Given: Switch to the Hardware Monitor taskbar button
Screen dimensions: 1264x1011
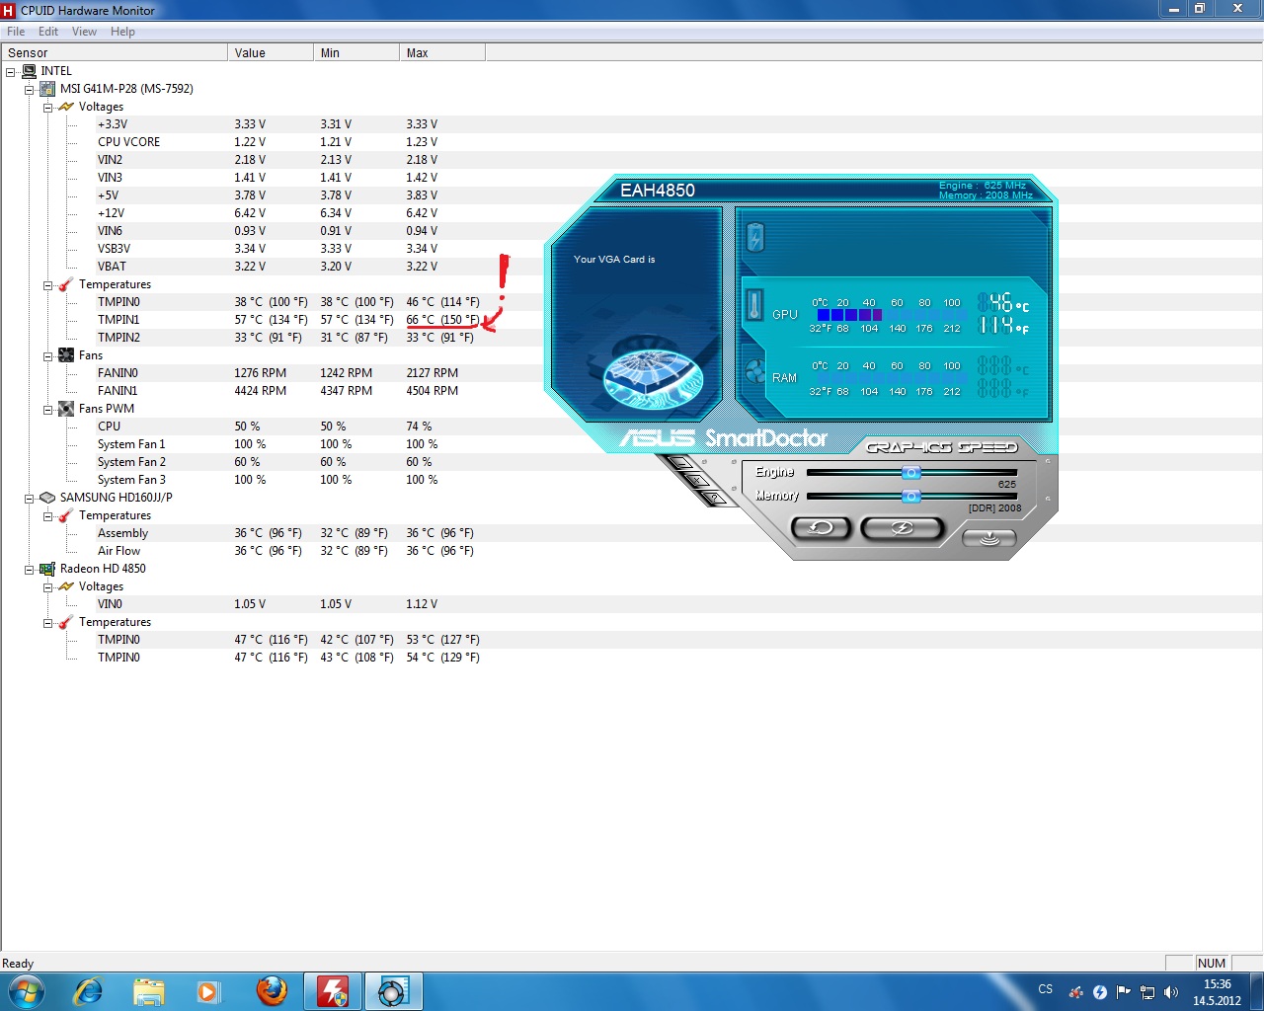Looking at the screenshot, I should pyautogui.click(x=333, y=991).
